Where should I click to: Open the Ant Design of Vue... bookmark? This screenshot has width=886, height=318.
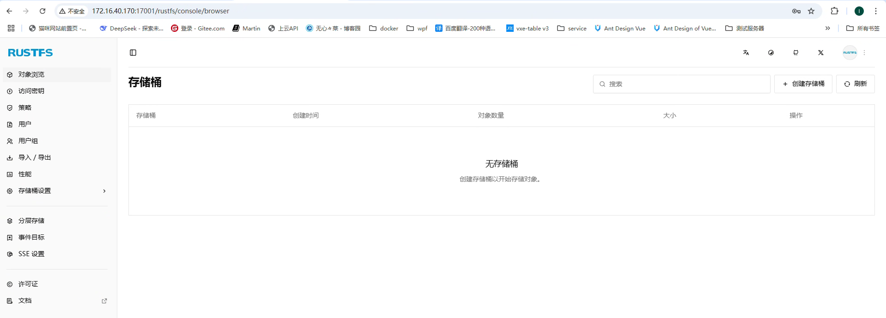(x=685, y=28)
